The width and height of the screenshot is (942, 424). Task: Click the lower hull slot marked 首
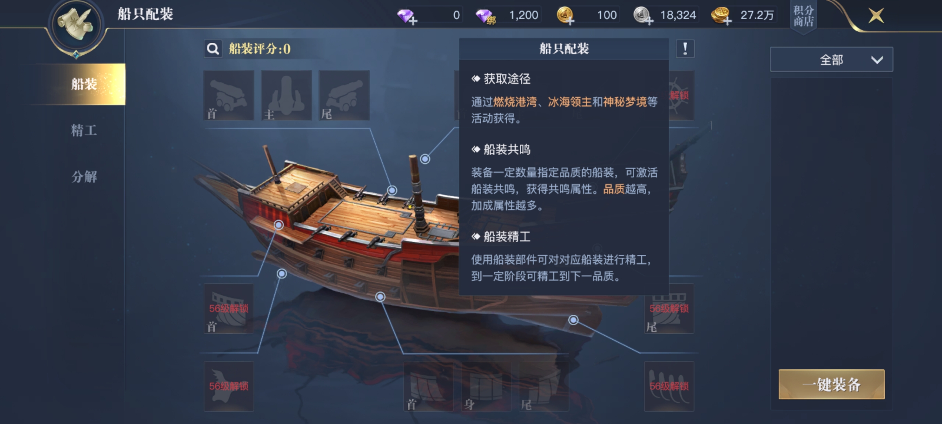coord(428,386)
